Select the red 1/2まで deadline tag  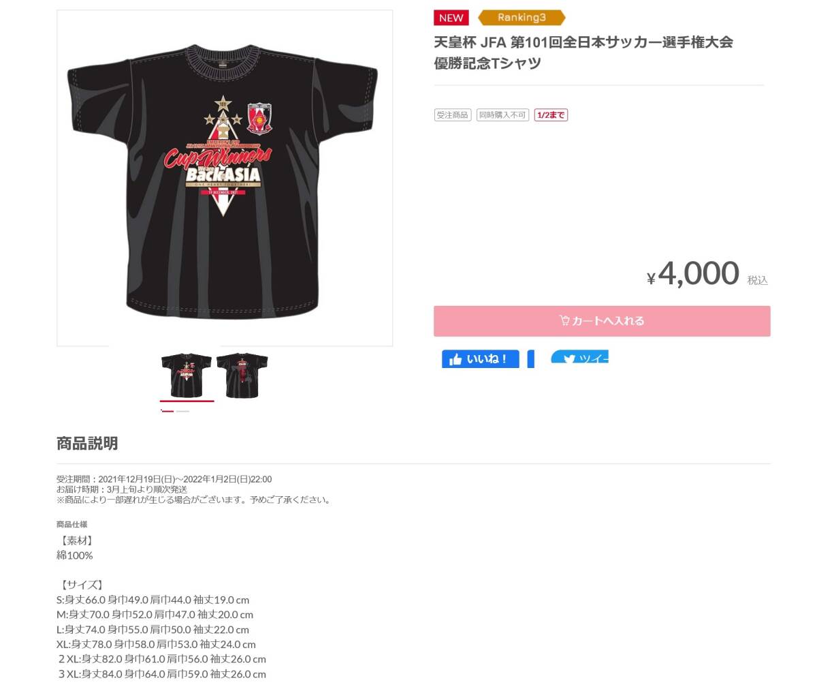[551, 115]
